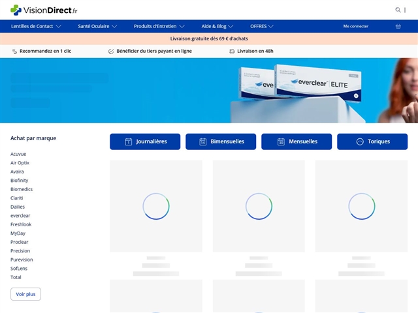Viewport: 418px width, 313px height.
Task: Click calendar icon on Bimensuelles button
Action: [x=203, y=142]
